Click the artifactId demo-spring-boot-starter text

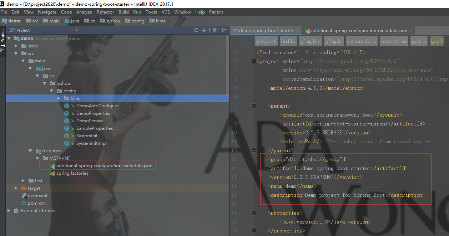click(x=337, y=168)
